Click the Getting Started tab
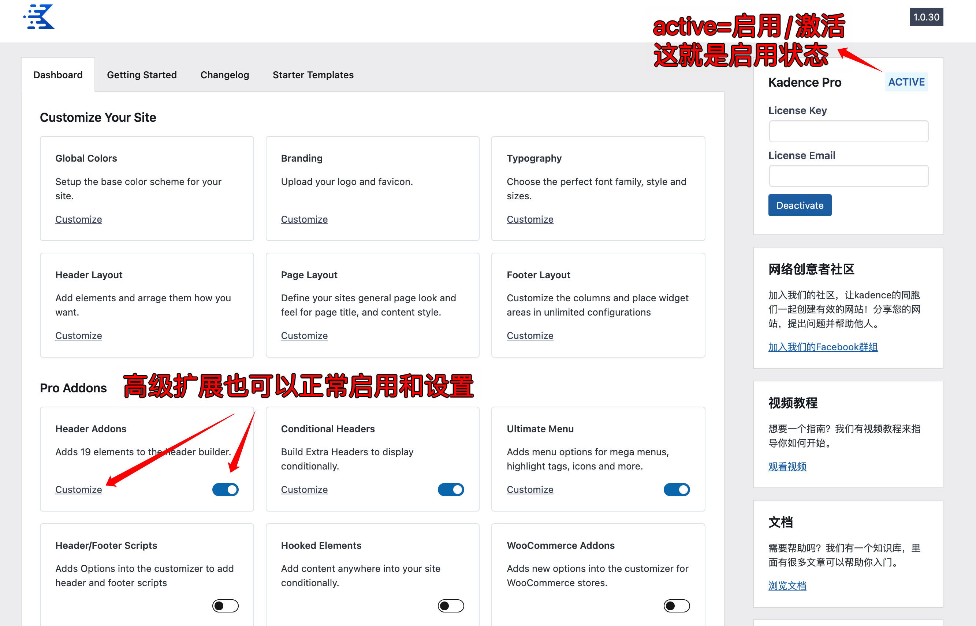The height and width of the screenshot is (626, 976). pyautogui.click(x=140, y=75)
